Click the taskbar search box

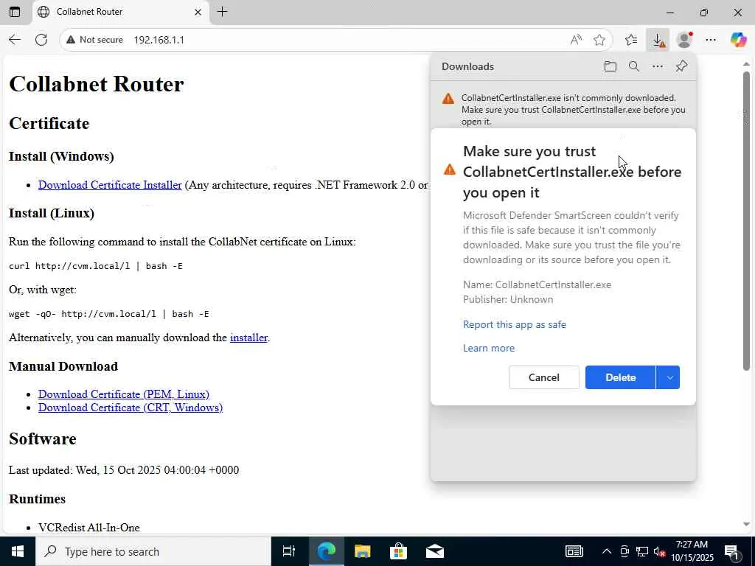coord(153,551)
